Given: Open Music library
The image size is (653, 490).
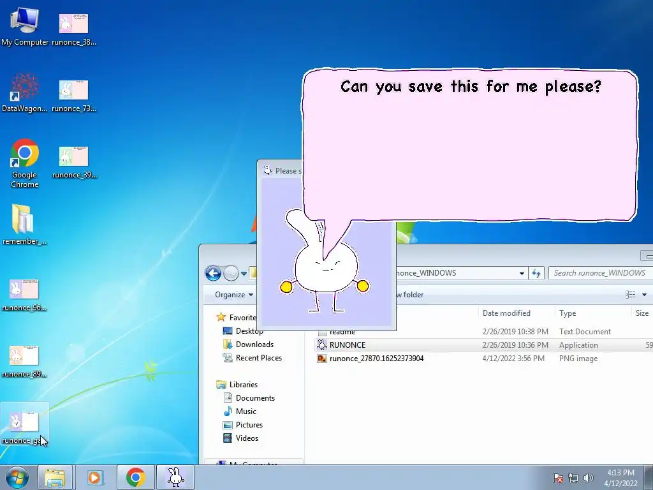Looking at the screenshot, I should (x=240, y=412).
